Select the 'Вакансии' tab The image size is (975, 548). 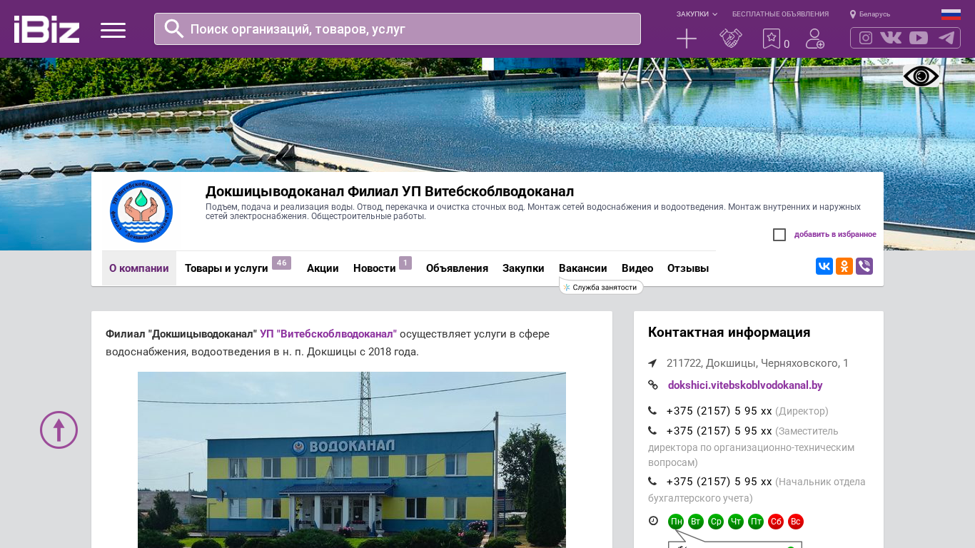point(583,268)
